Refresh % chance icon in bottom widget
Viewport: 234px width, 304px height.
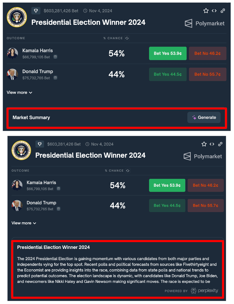pos(128,171)
